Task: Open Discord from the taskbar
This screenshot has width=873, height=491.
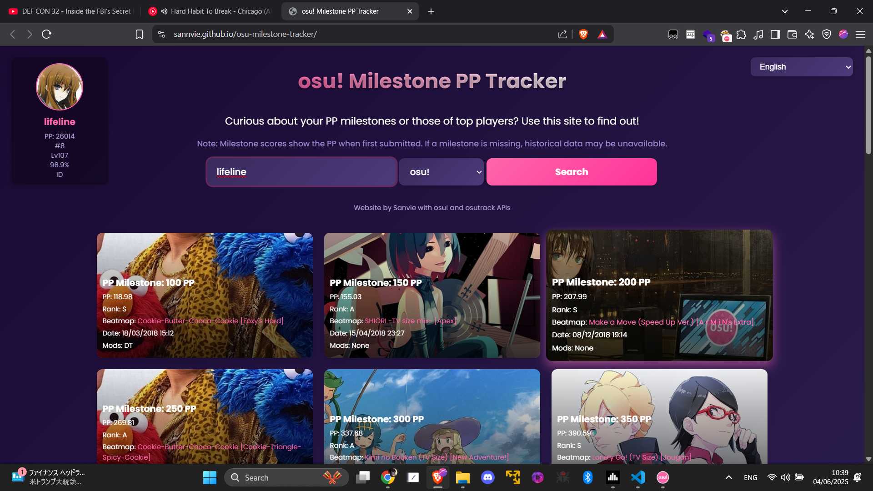Action: pyautogui.click(x=488, y=477)
